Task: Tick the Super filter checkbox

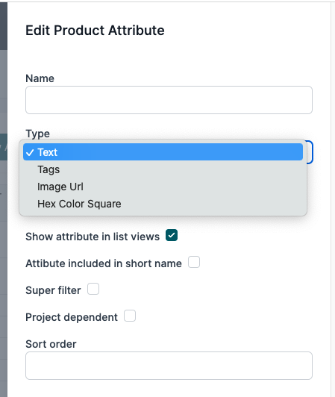Action: pos(93,289)
